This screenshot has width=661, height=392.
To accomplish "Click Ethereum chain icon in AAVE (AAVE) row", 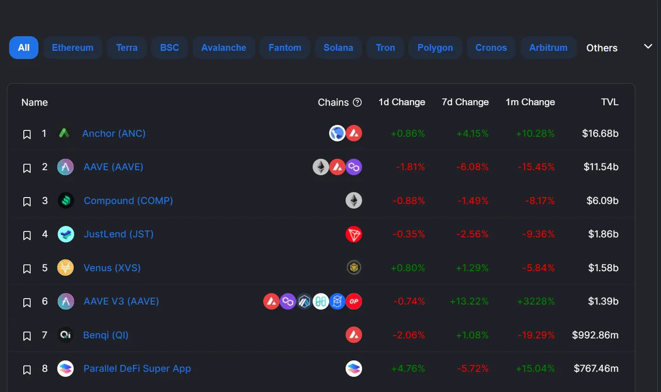I will (321, 167).
